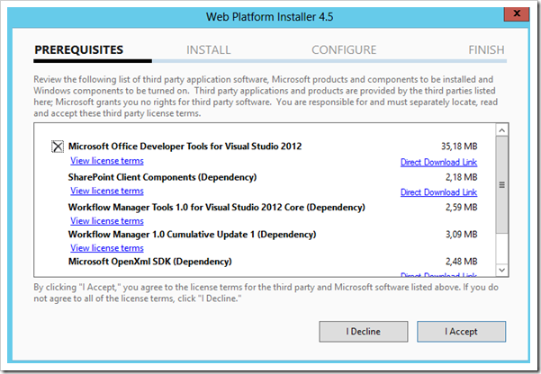This screenshot has width=541, height=374.
Task: Open Direct Download Link for SharePoint Client Components
Action: tap(438, 192)
